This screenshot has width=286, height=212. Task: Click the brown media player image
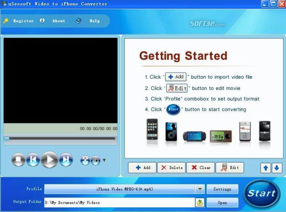click(x=221, y=136)
